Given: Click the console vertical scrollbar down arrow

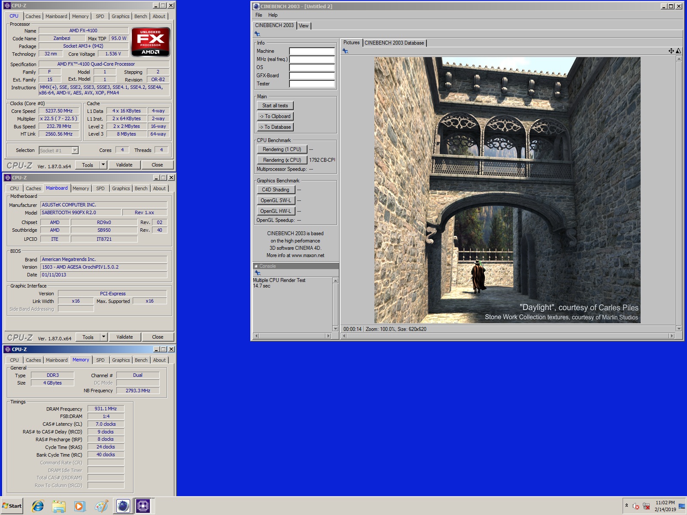Looking at the screenshot, I should pos(336,329).
